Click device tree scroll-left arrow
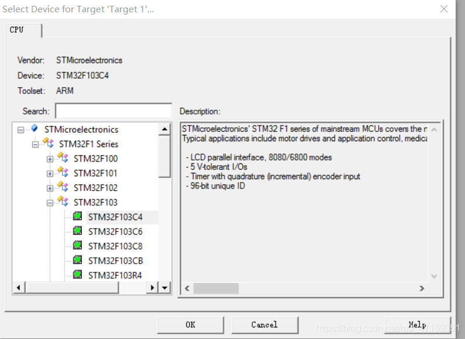The image size is (465, 339). pyautogui.click(x=19, y=288)
